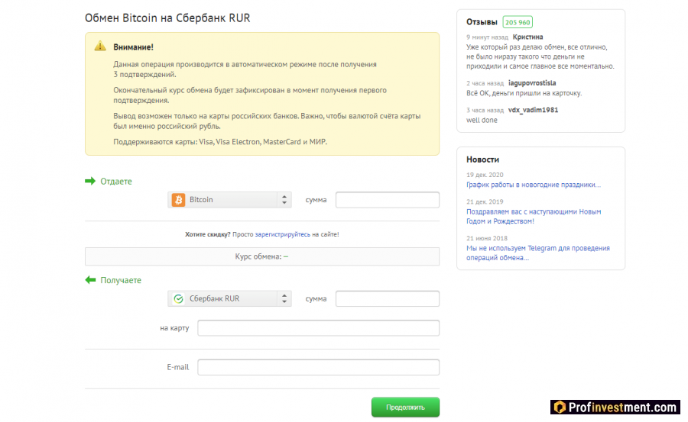Image resolution: width=688 pixels, height=422 pixels.
Task: Click the Сбербанк RUR selector up-down arrows
Action: 284,299
